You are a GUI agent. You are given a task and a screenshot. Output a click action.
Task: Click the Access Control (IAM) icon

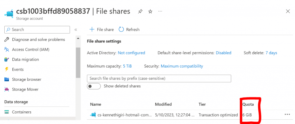pyautogui.click(x=7, y=49)
